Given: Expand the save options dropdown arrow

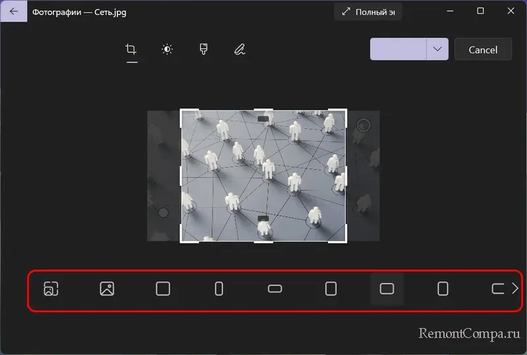Looking at the screenshot, I should click(437, 49).
